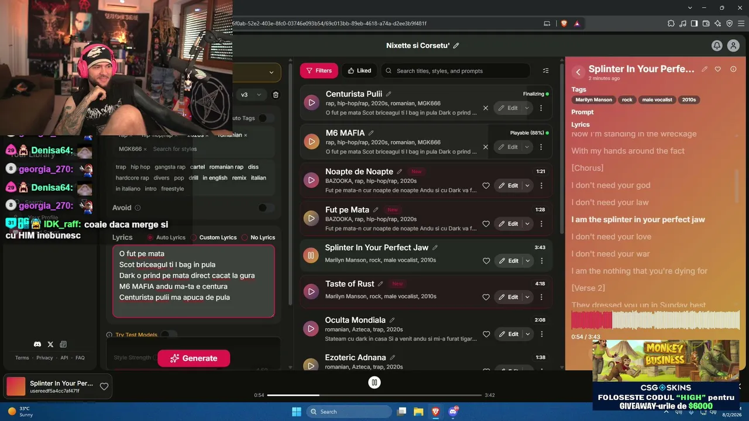Open Brave Wallet icon in toolbar
Viewport: 749px width, 421px height.
[706, 23]
